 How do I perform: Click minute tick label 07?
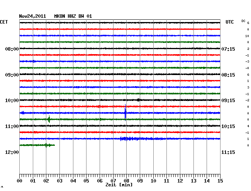[113, 181]
